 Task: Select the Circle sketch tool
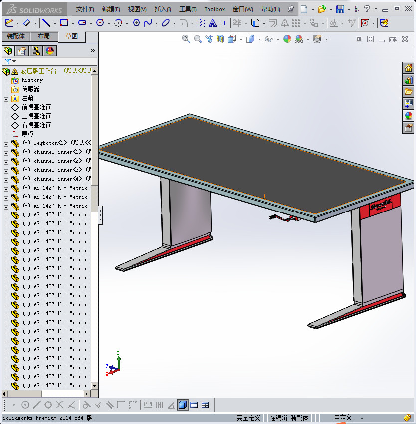100,23
